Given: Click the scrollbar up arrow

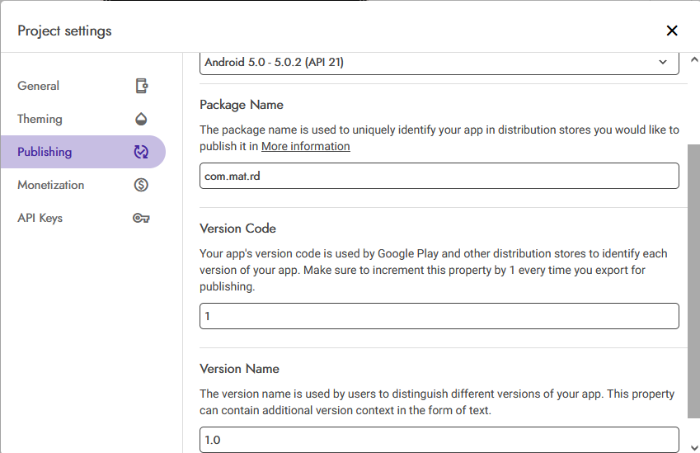Looking at the screenshot, I should coord(694,59).
